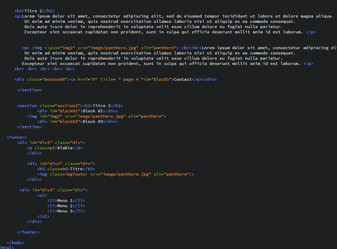The width and height of the screenshot is (337, 249).
Task: Click the "div3" id value
Action: [x=47, y=190]
